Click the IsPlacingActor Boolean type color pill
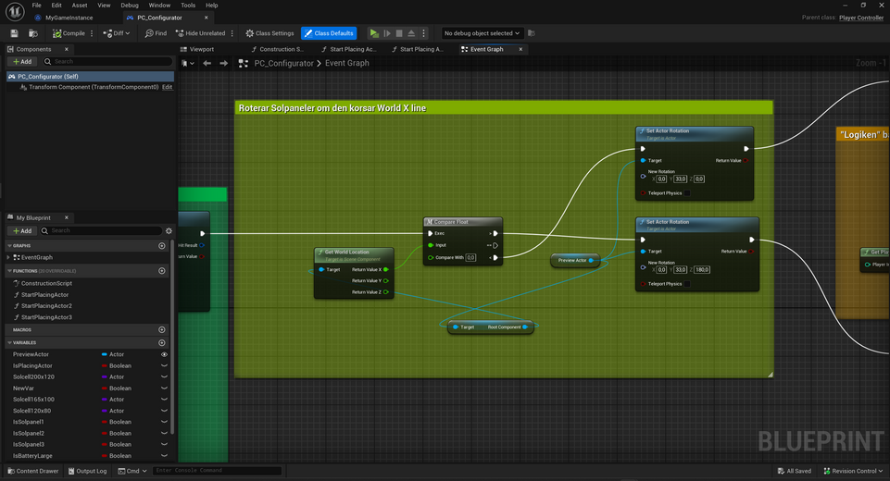The width and height of the screenshot is (890, 481). coord(104,365)
